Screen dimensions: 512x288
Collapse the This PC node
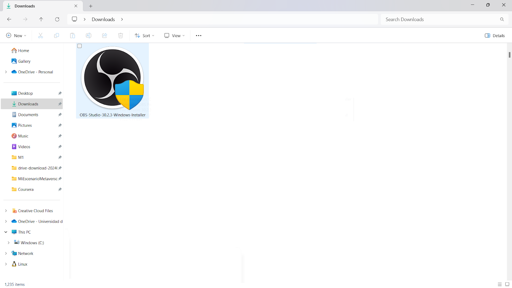(6, 232)
